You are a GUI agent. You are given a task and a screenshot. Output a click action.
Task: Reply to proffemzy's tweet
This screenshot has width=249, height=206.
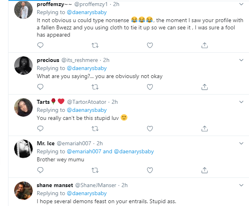pos(40,45)
